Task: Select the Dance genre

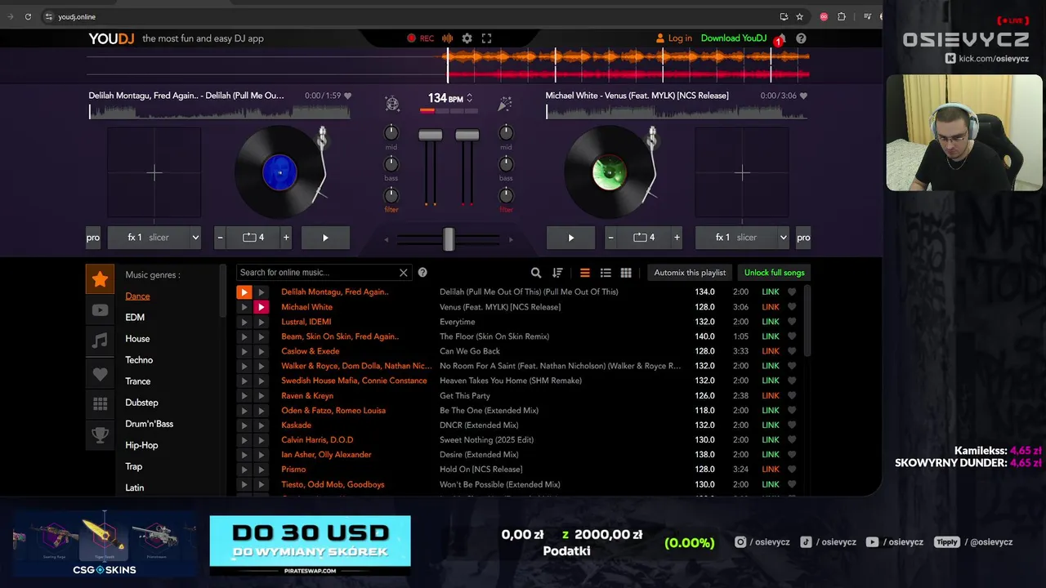Action: 137,296
